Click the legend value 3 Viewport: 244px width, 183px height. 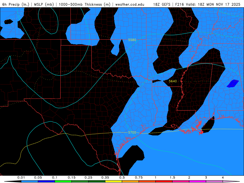pyautogui.click(x=206, y=178)
